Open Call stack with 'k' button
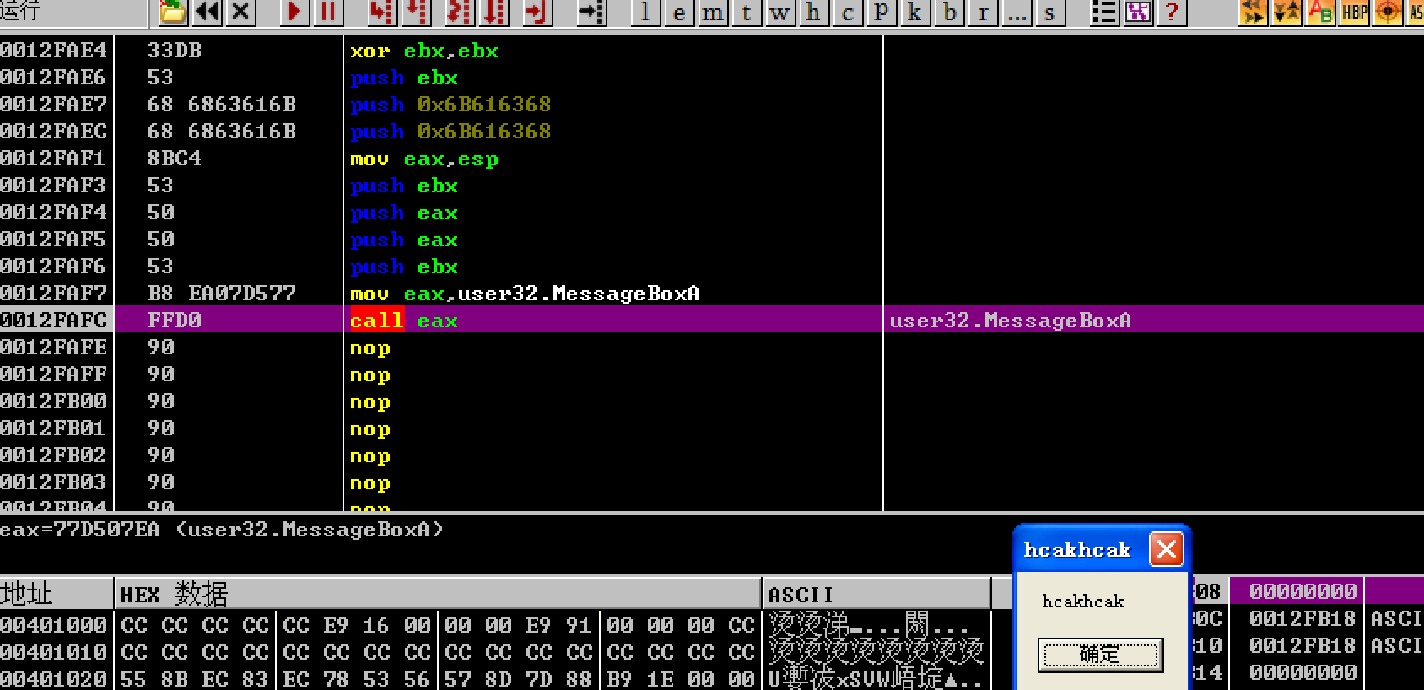The image size is (1424, 690). (x=914, y=12)
